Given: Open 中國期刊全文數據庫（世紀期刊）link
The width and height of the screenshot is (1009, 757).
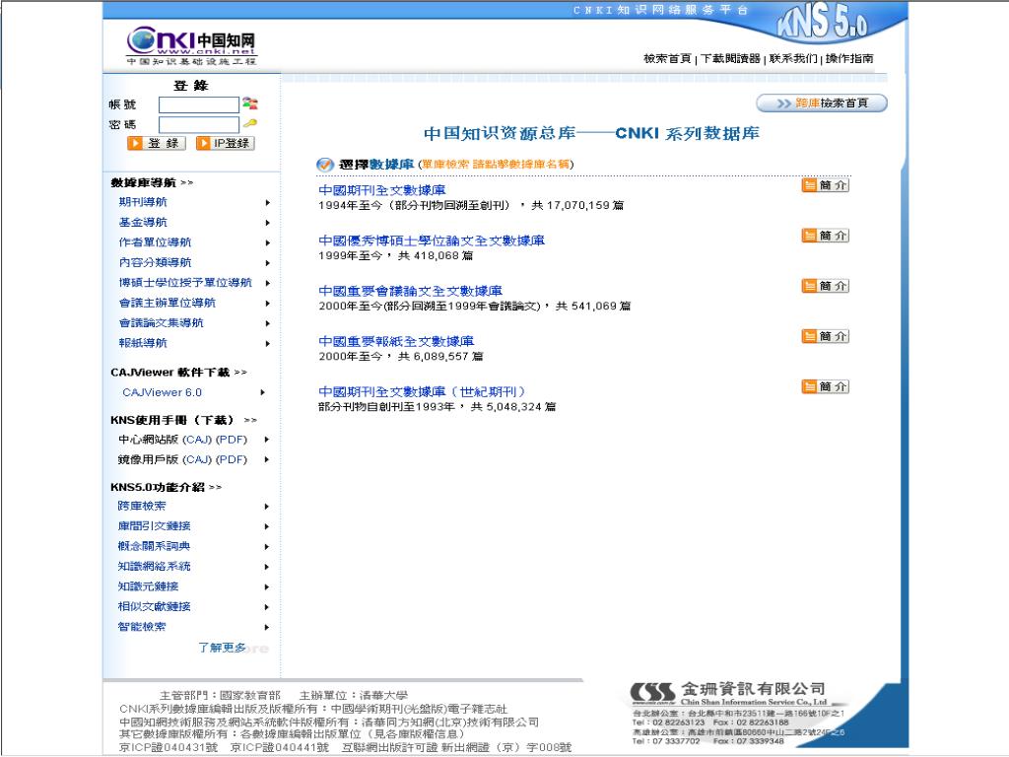Looking at the screenshot, I should coord(422,391).
